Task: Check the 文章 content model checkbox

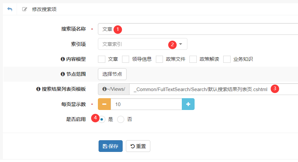Action: pos(102,59)
